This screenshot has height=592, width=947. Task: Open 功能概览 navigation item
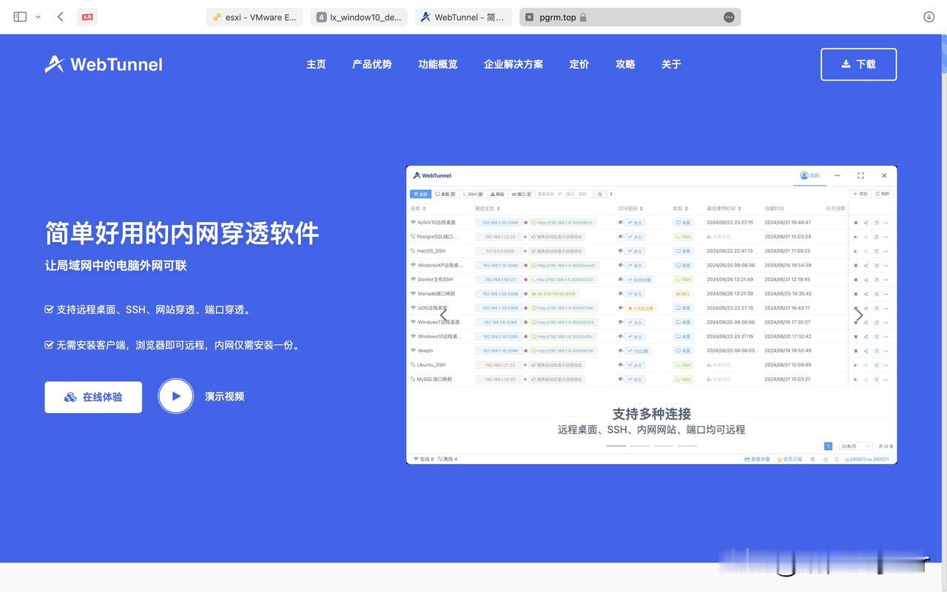[x=437, y=64]
